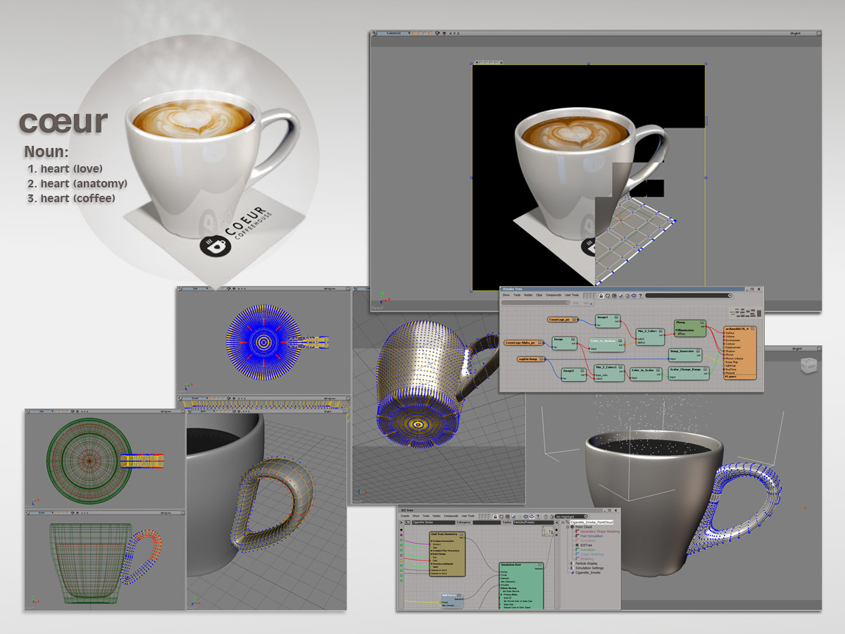Select Post-Simulation in the tree
Image resolution: width=845 pixels, height=634 pixels.
coord(591,536)
